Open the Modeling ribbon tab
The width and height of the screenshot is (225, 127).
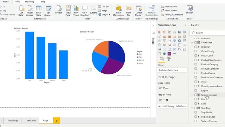tap(30, 2)
